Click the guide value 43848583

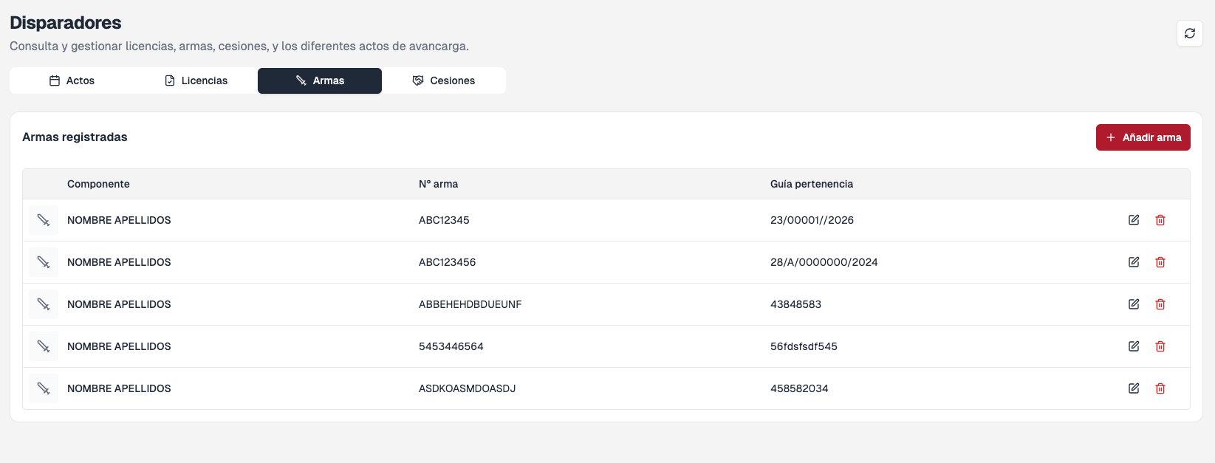click(x=795, y=304)
